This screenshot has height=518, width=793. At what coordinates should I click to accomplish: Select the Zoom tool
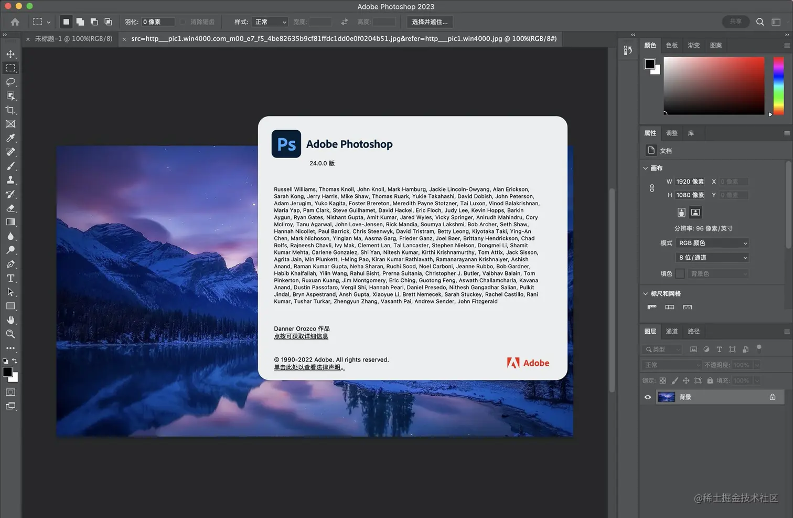(10, 334)
